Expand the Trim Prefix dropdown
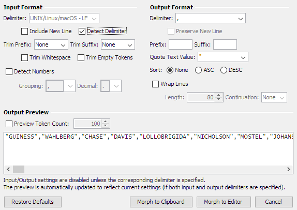 point(51,44)
